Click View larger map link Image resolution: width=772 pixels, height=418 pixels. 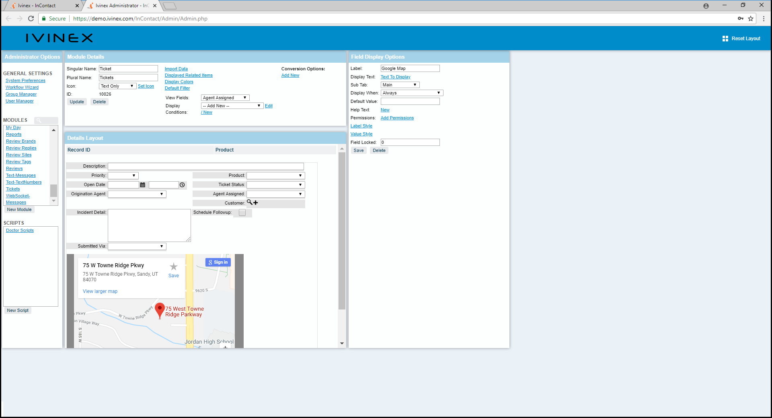(100, 291)
